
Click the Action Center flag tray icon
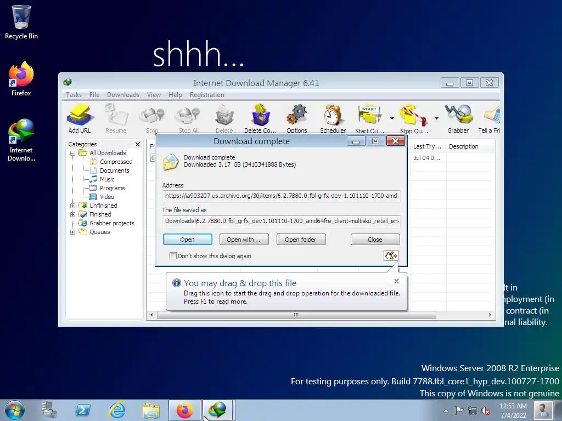459,411
